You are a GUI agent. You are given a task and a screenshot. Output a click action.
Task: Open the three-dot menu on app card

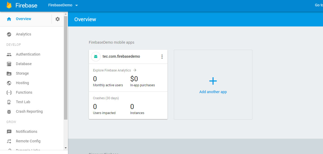pos(162,57)
